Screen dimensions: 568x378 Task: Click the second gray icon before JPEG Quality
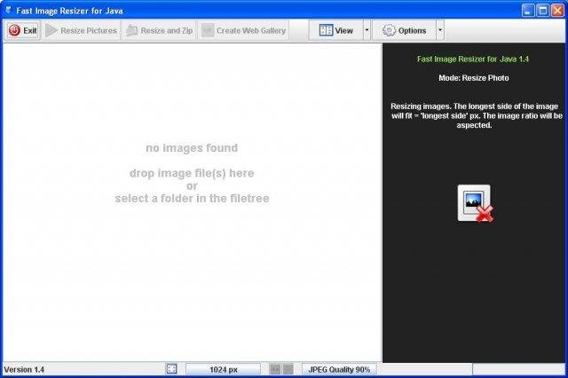pyautogui.click(x=288, y=369)
